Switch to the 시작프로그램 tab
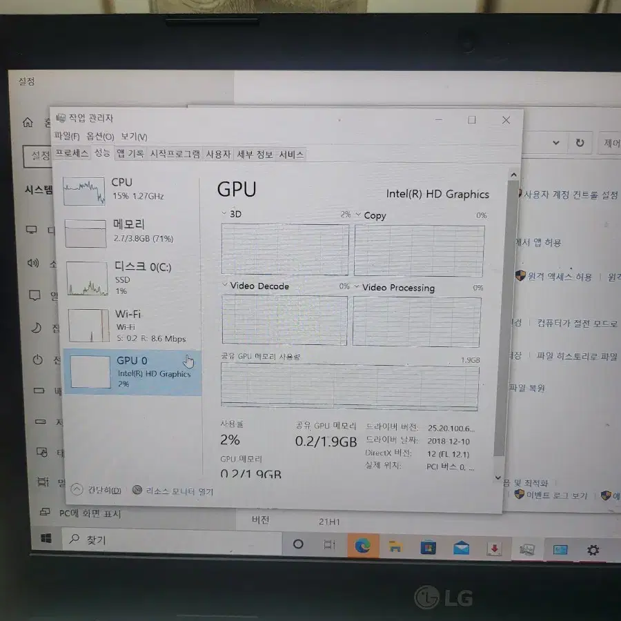Screen dimensions: 621x621 (175, 154)
